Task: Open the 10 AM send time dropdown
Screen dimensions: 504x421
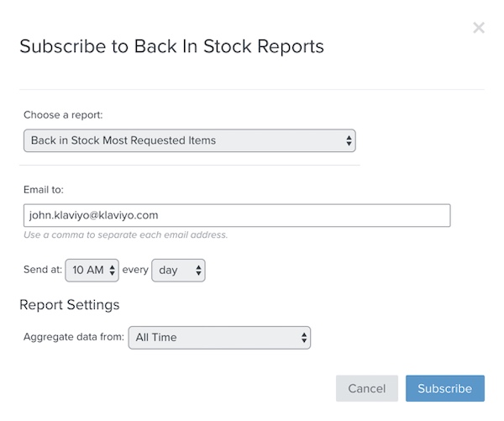Action: coord(92,270)
